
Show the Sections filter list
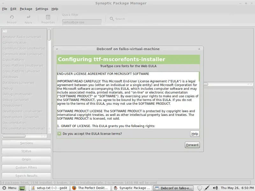pyautogui.click(x=26, y=143)
